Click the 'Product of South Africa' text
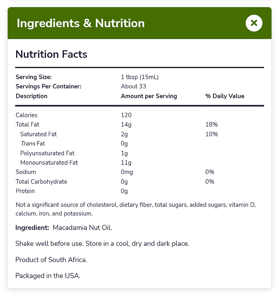This screenshot has width=279, height=296. coord(51,260)
